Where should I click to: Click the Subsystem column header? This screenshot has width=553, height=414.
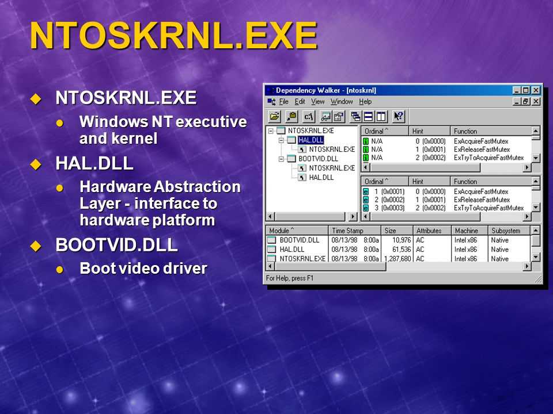[509, 231]
